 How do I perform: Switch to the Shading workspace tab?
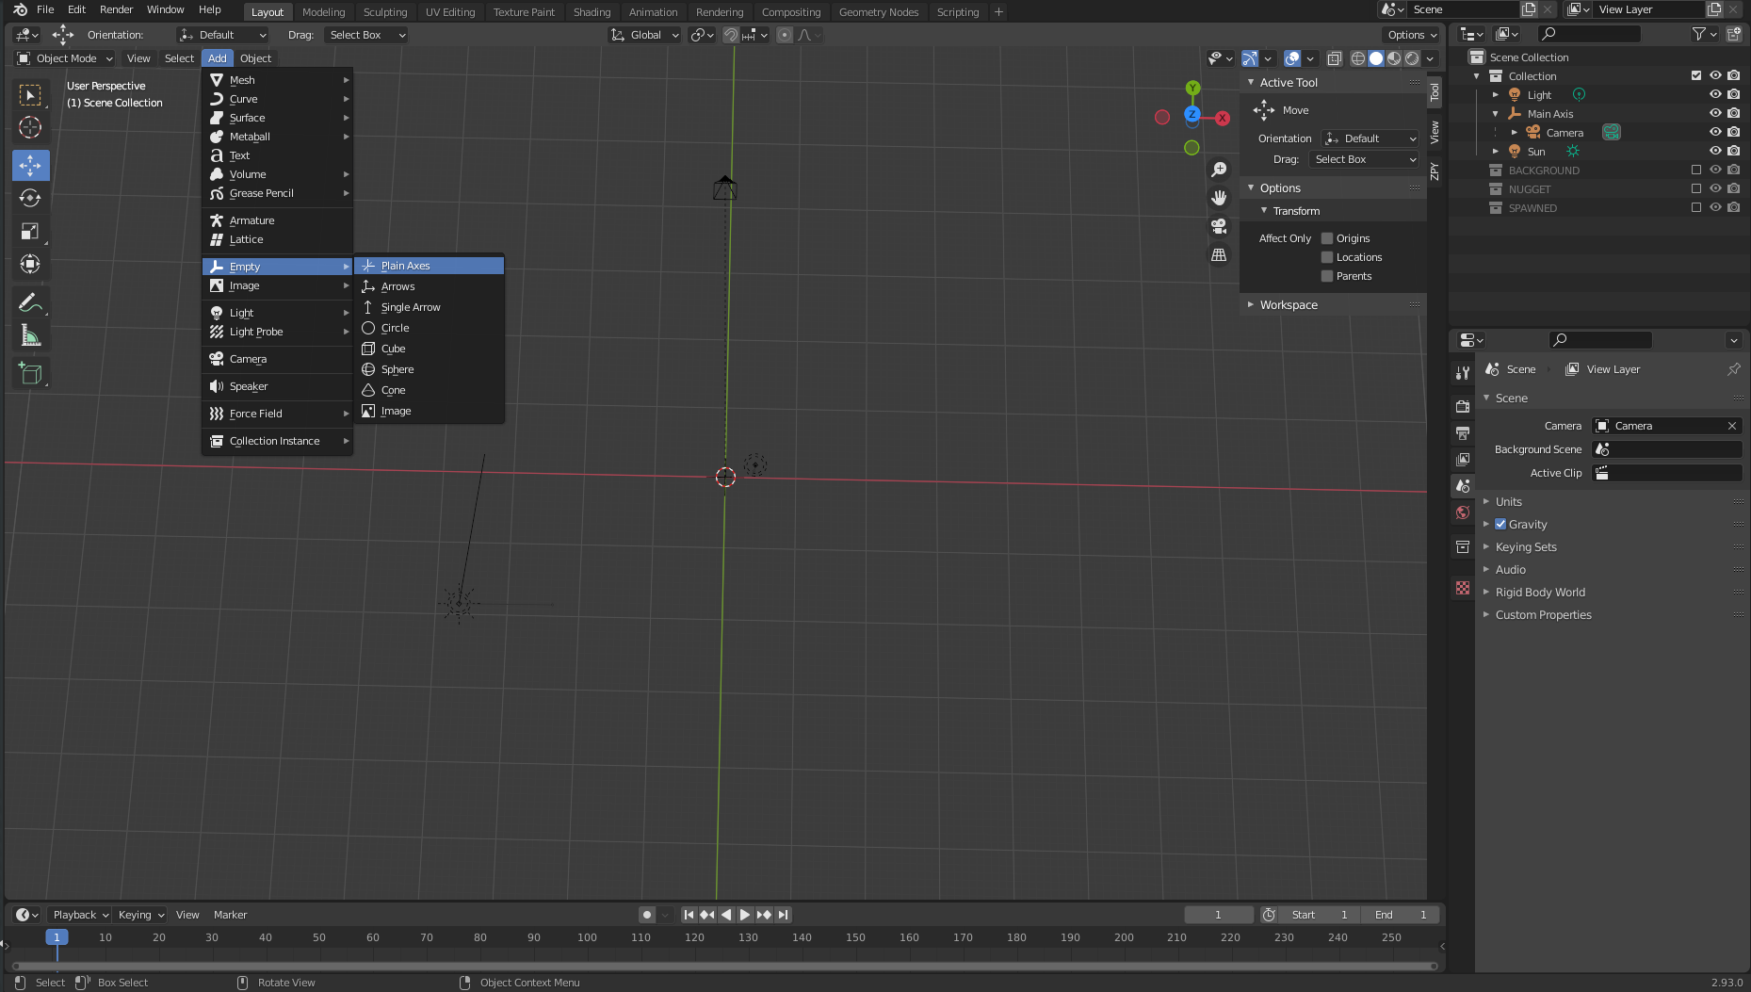pyautogui.click(x=592, y=12)
